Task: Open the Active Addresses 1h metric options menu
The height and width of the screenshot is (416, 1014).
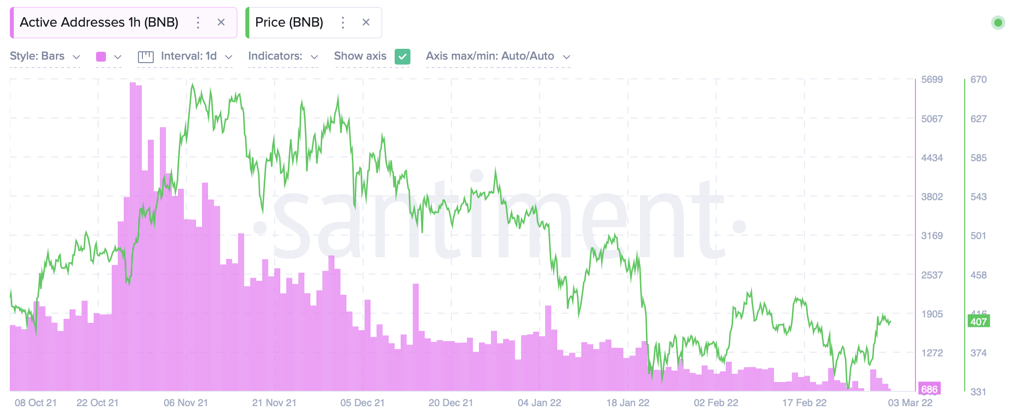Action: tap(198, 22)
